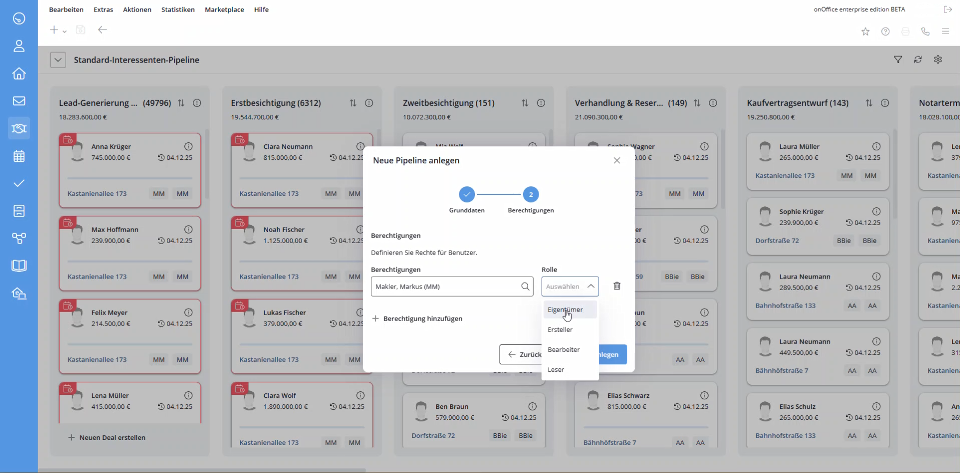Screen dimensions: 960x473
Task: Click the favorites star icon
Action: [865, 32]
